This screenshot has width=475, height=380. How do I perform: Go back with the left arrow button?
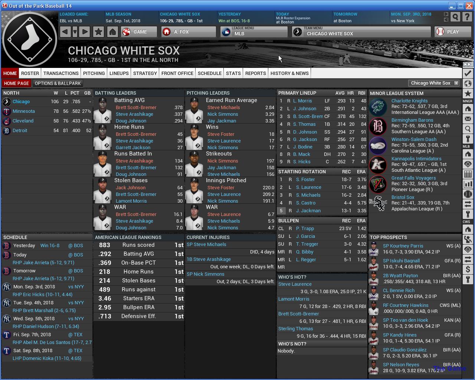click(65, 32)
